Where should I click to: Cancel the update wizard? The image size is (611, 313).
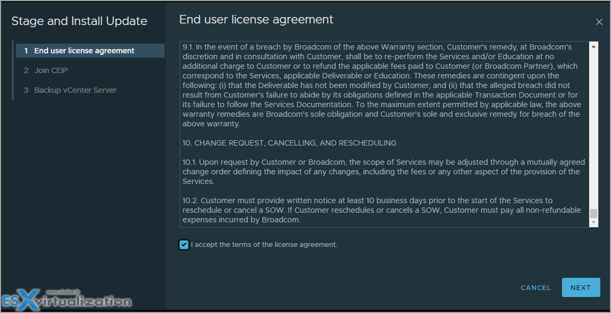click(536, 287)
